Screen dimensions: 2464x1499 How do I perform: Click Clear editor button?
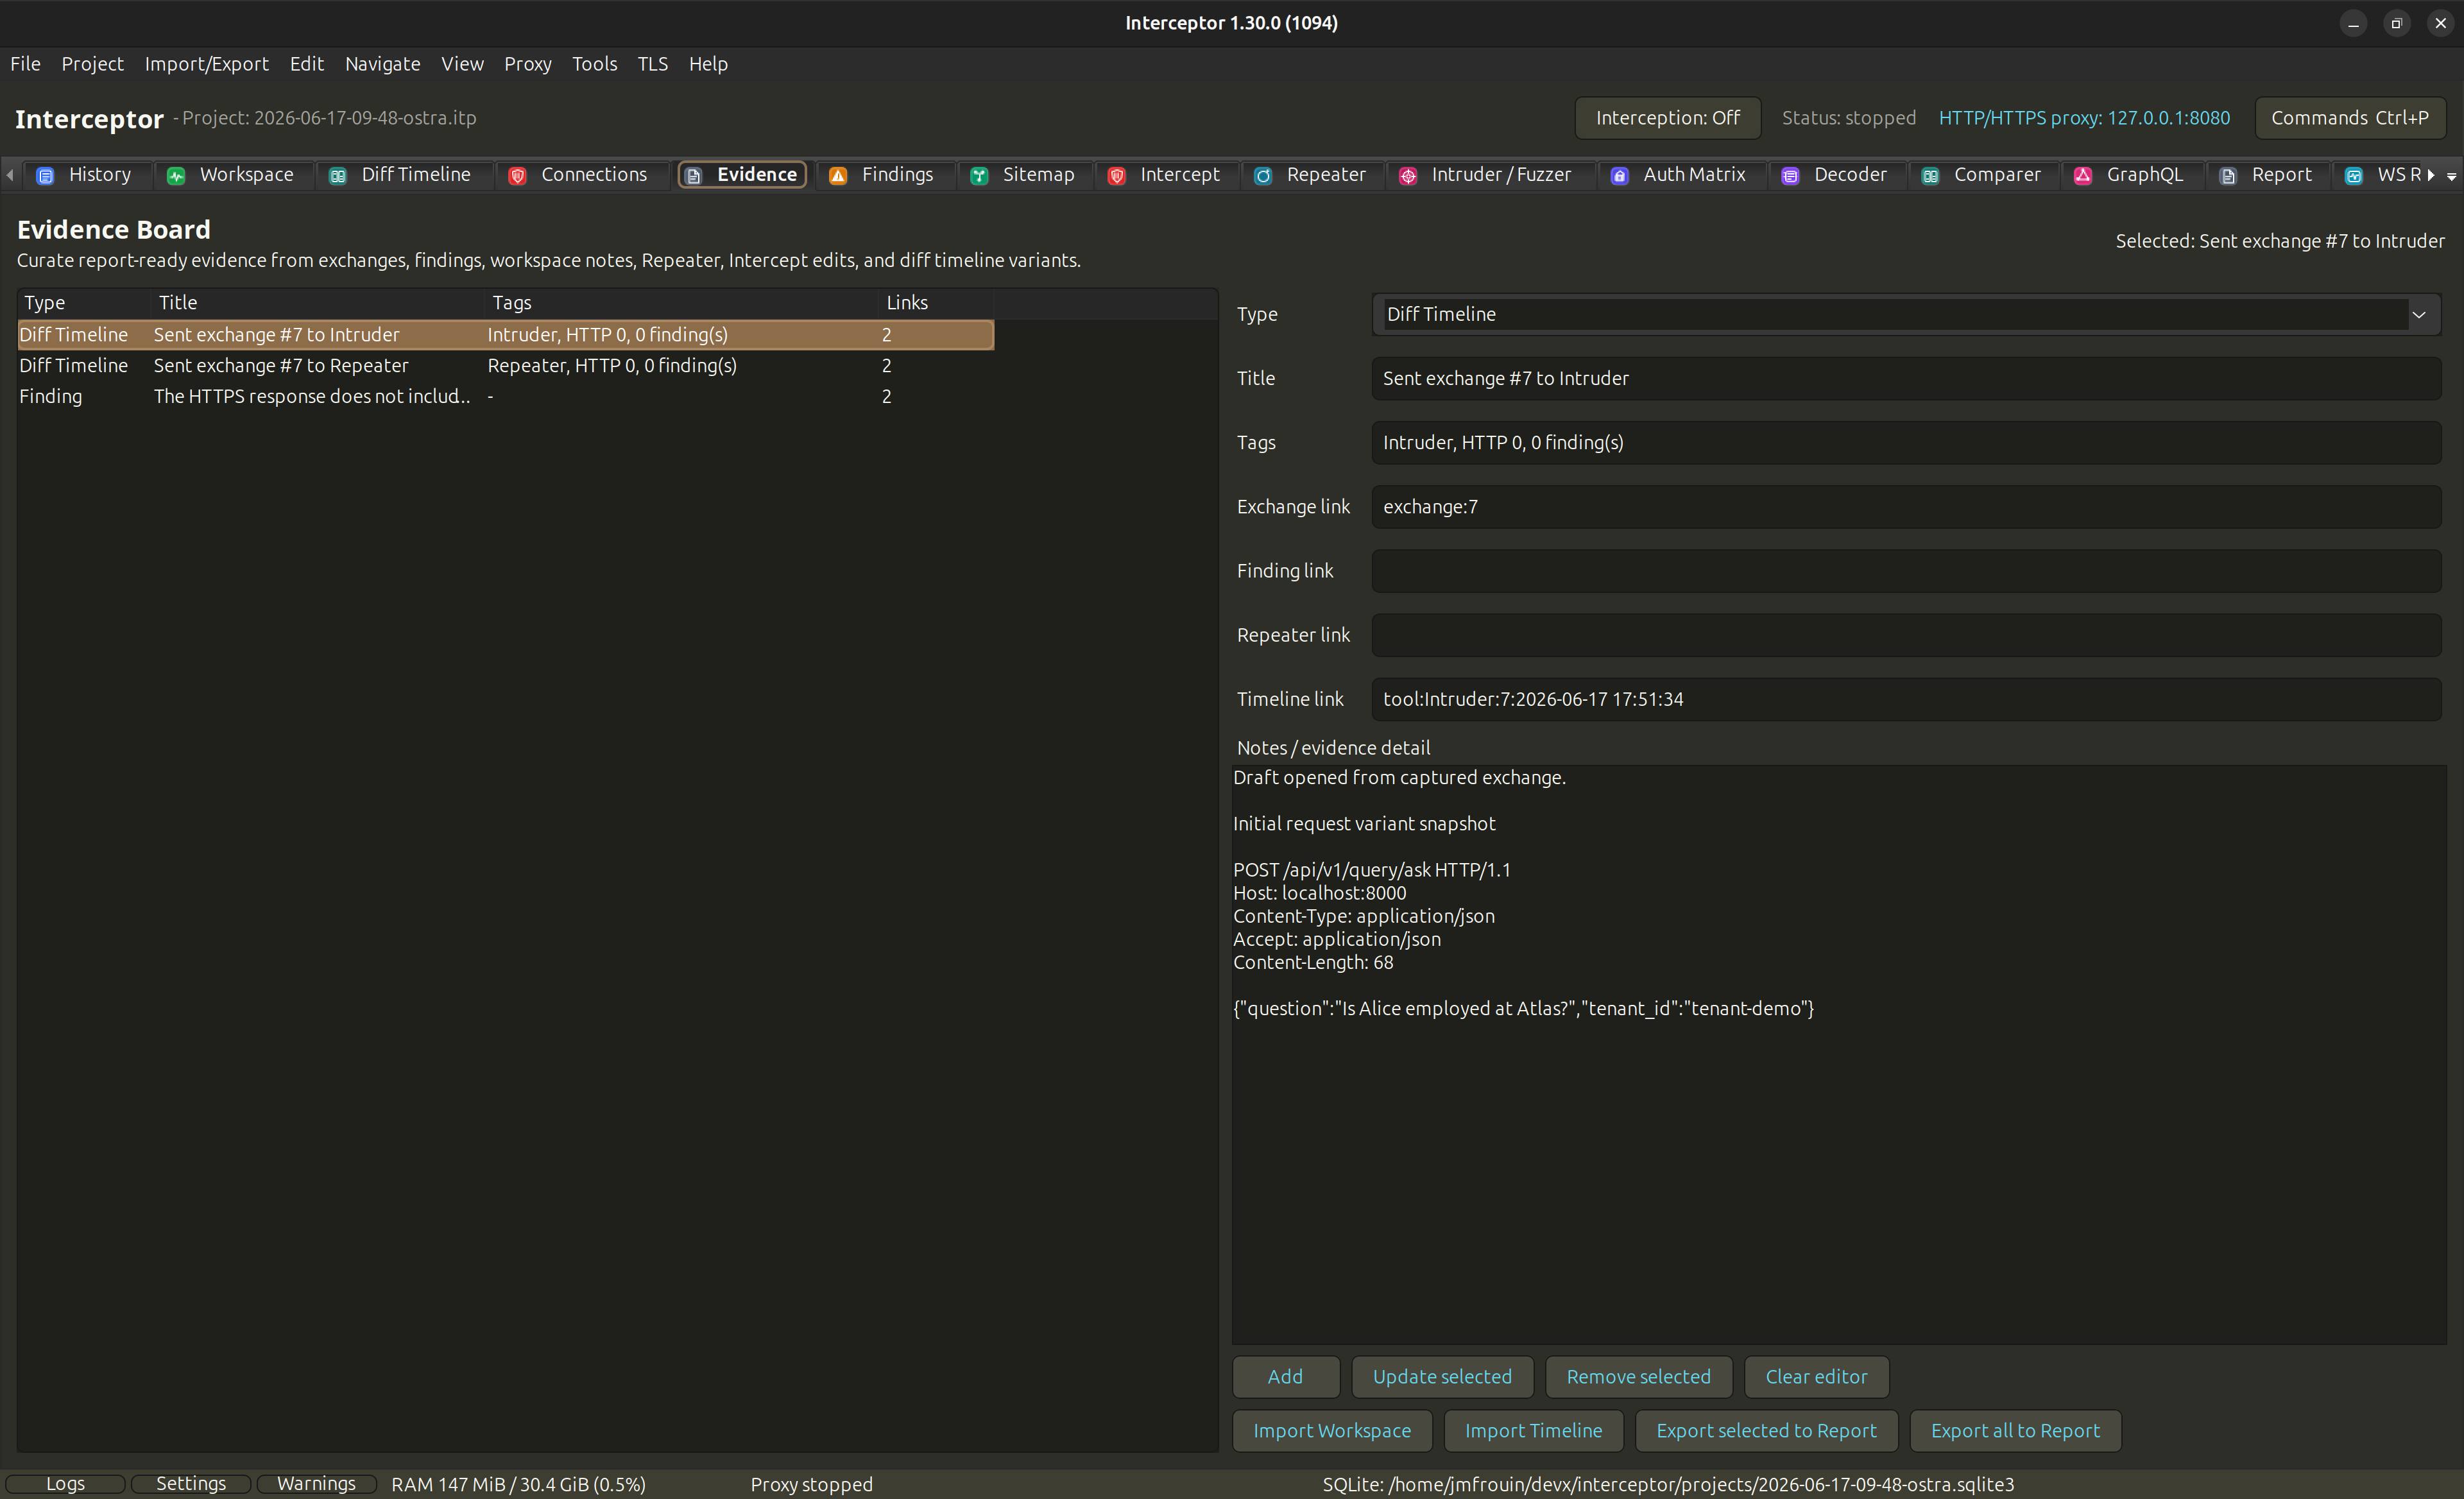[x=1816, y=1377]
